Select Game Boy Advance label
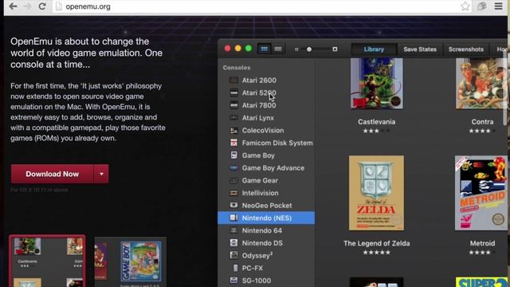 click(273, 168)
